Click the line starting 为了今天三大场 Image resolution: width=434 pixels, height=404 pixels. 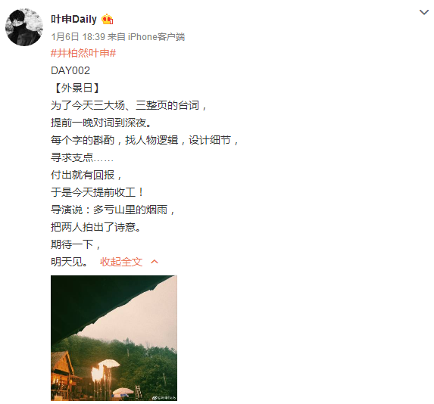[x=129, y=105]
